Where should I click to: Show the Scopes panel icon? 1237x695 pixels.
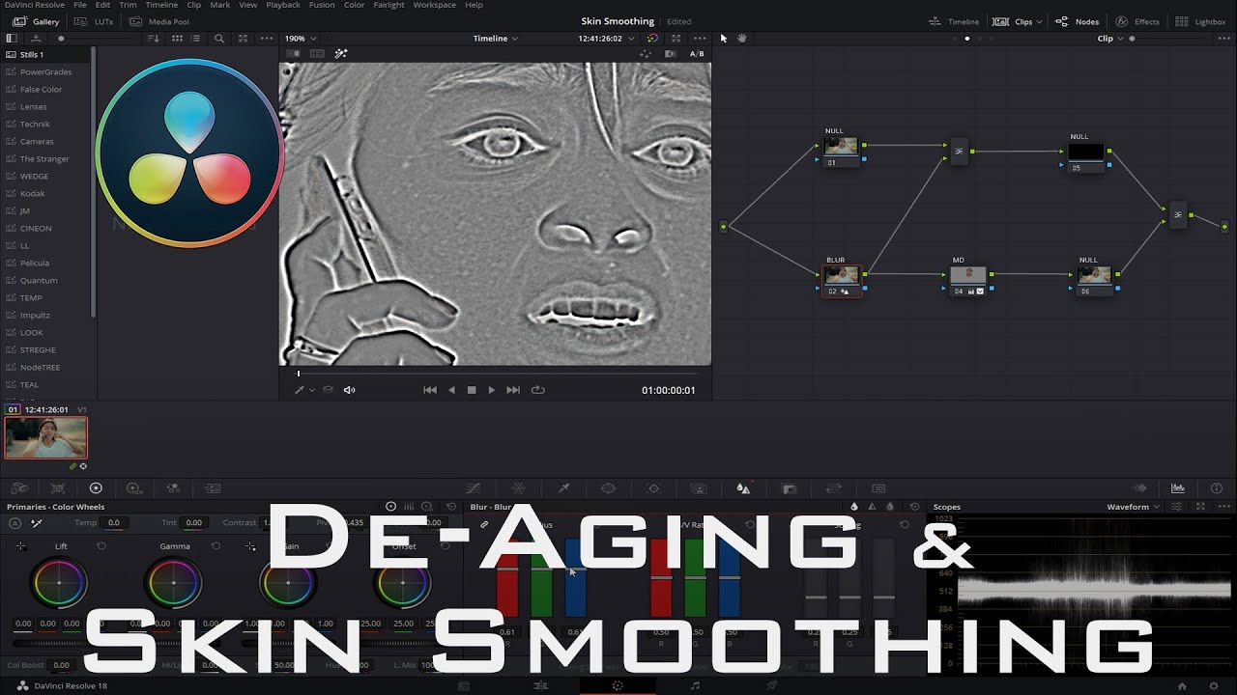pos(1178,488)
